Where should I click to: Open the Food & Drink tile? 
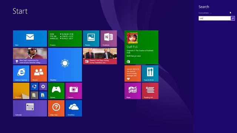(x=150, y=74)
